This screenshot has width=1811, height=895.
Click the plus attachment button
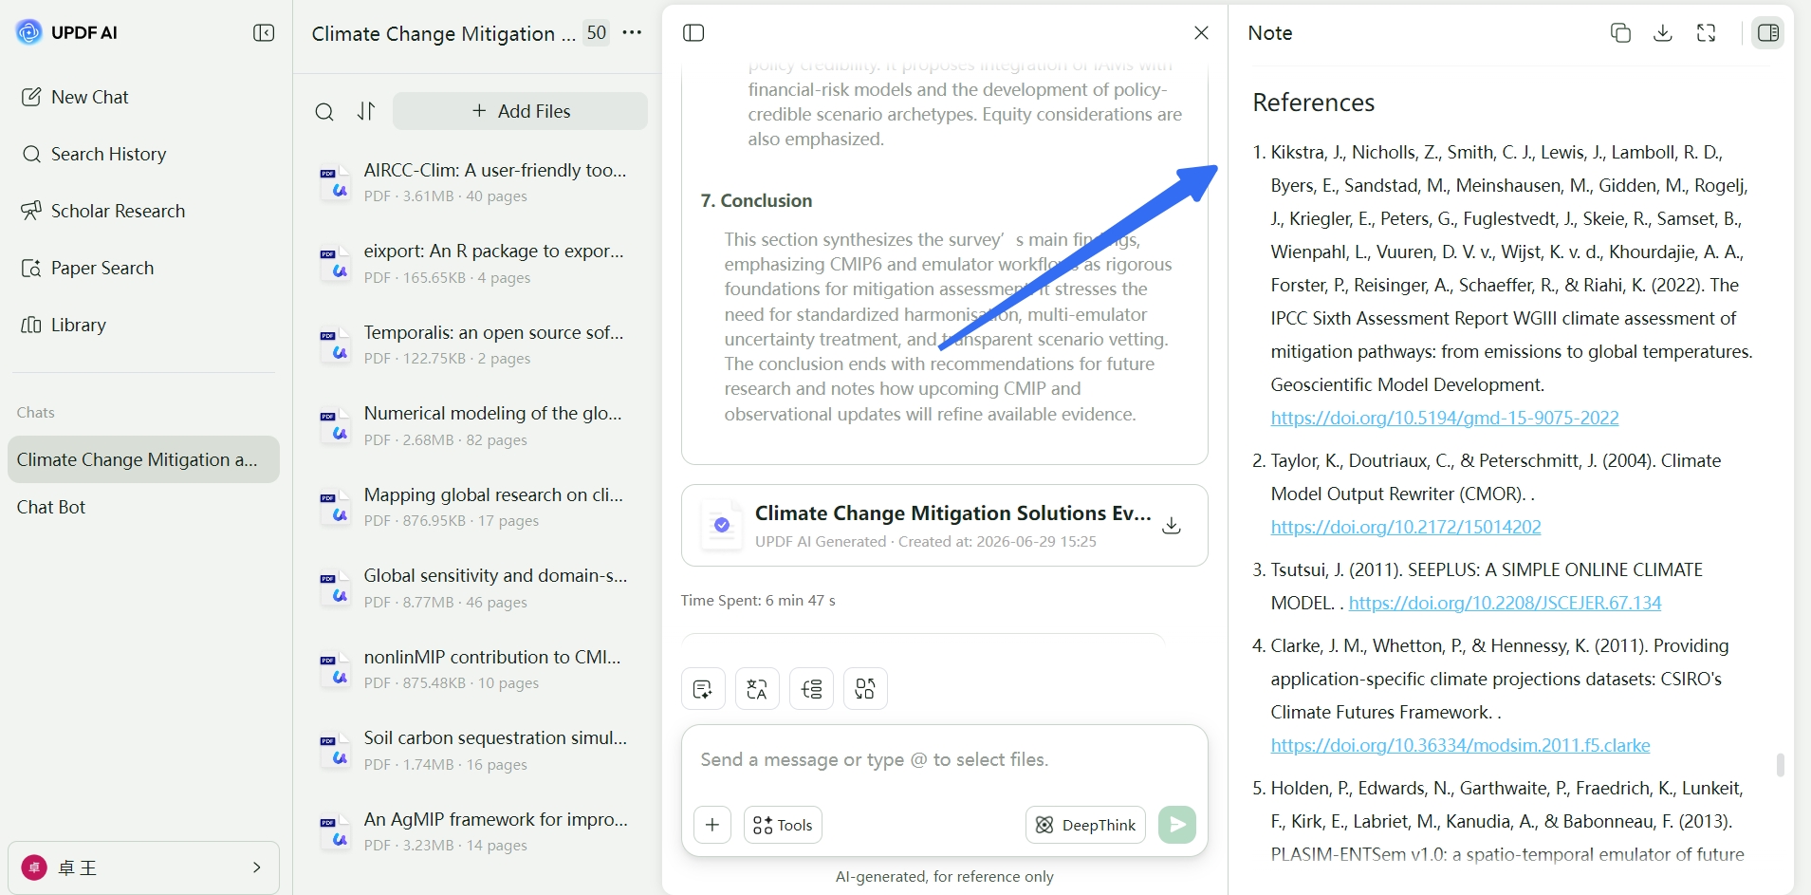(712, 825)
